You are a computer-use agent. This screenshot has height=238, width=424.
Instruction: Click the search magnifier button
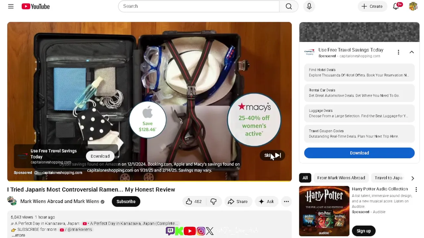pos(289,6)
